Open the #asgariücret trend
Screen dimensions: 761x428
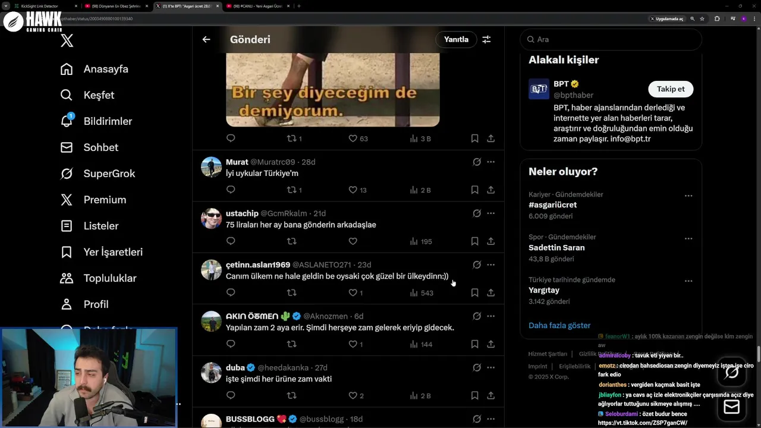pyautogui.click(x=552, y=204)
